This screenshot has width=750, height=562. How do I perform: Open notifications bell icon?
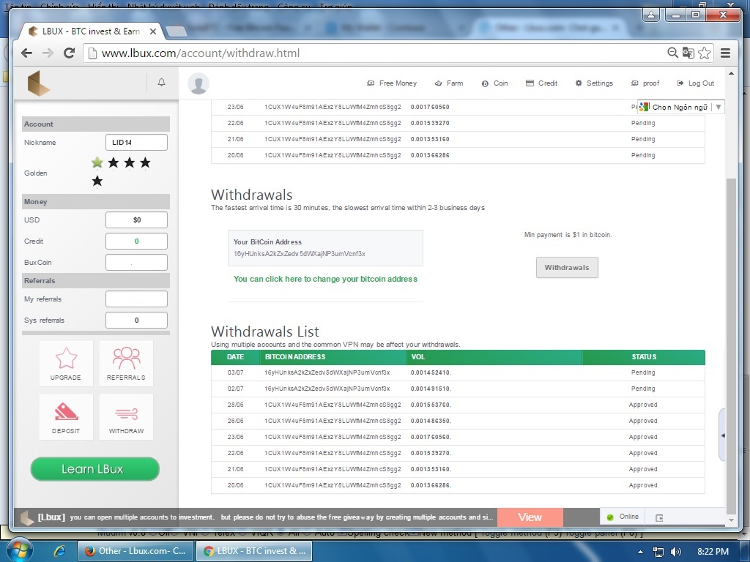click(x=162, y=82)
